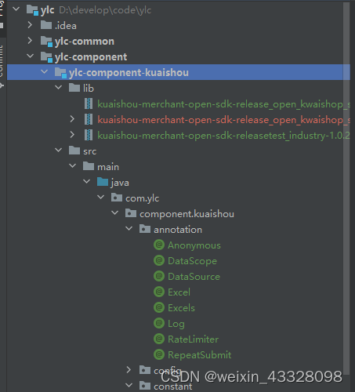The height and width of the screenshot is (392, 355).
Task: Open the Anonymous annotation file
Action: [x=194, y=245]
